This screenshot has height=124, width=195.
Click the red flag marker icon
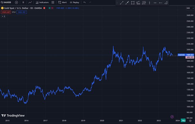click(x=44, y=8)
